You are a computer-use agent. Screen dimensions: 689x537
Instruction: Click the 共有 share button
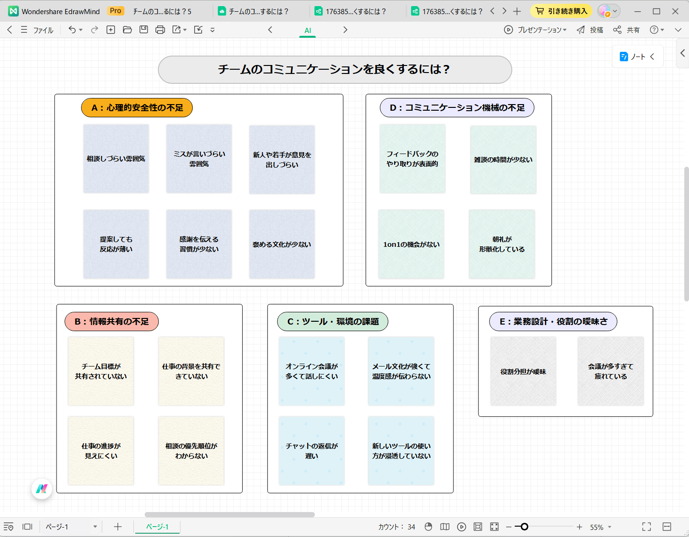[x=626, y=30]
